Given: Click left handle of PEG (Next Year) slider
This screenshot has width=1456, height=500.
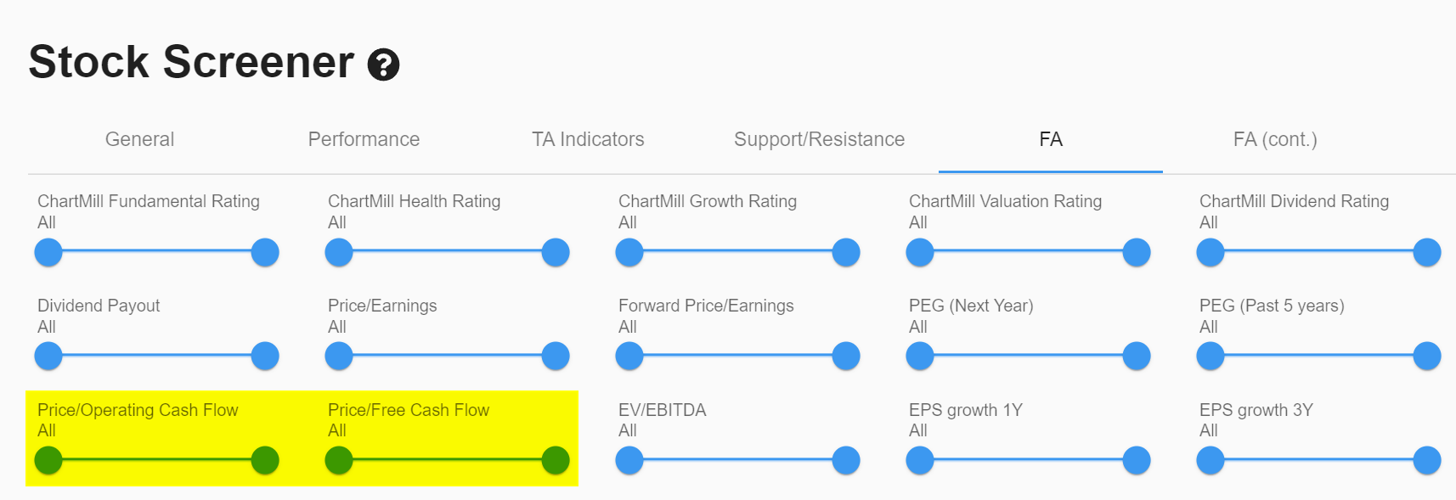Looking at the screenshot, I should click(x=920, y=357).
